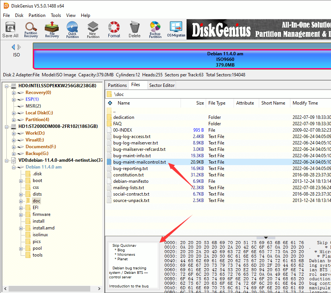Screen dimensions: 331x293
Task: Start Quick Partition from the toolbar
Action: tap(72, 29)
